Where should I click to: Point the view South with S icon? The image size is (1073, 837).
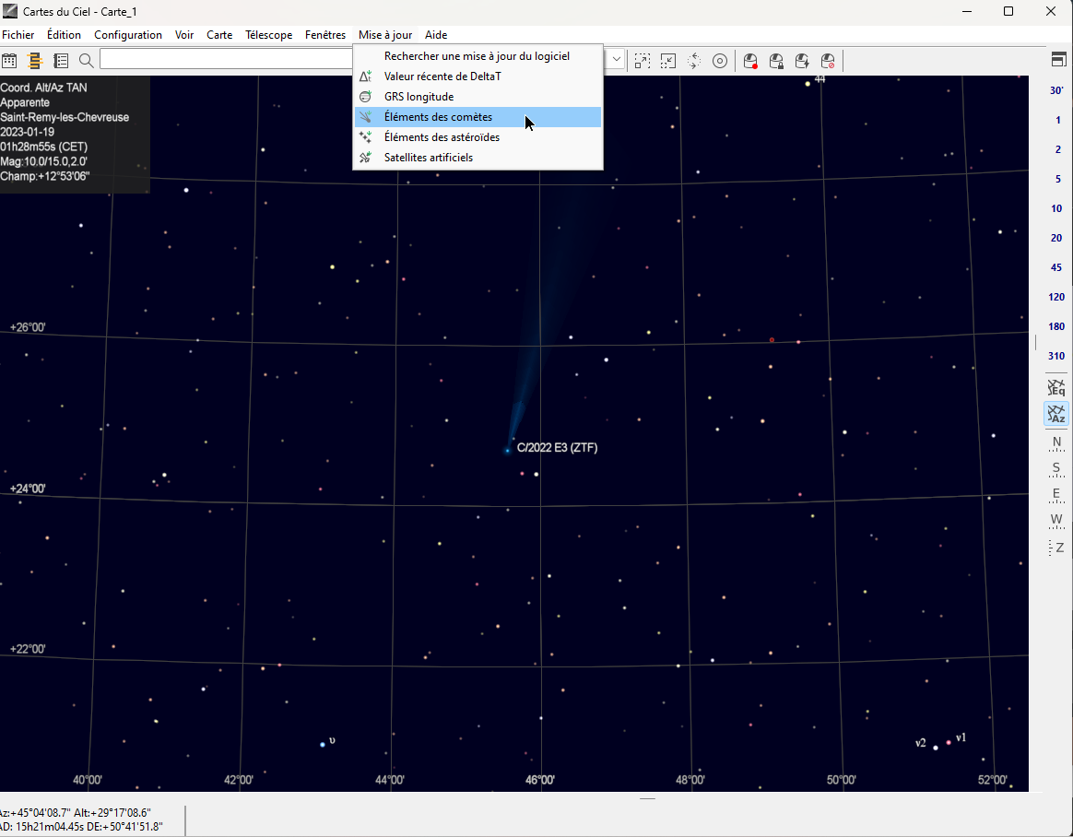click(x=1056, y=469)
